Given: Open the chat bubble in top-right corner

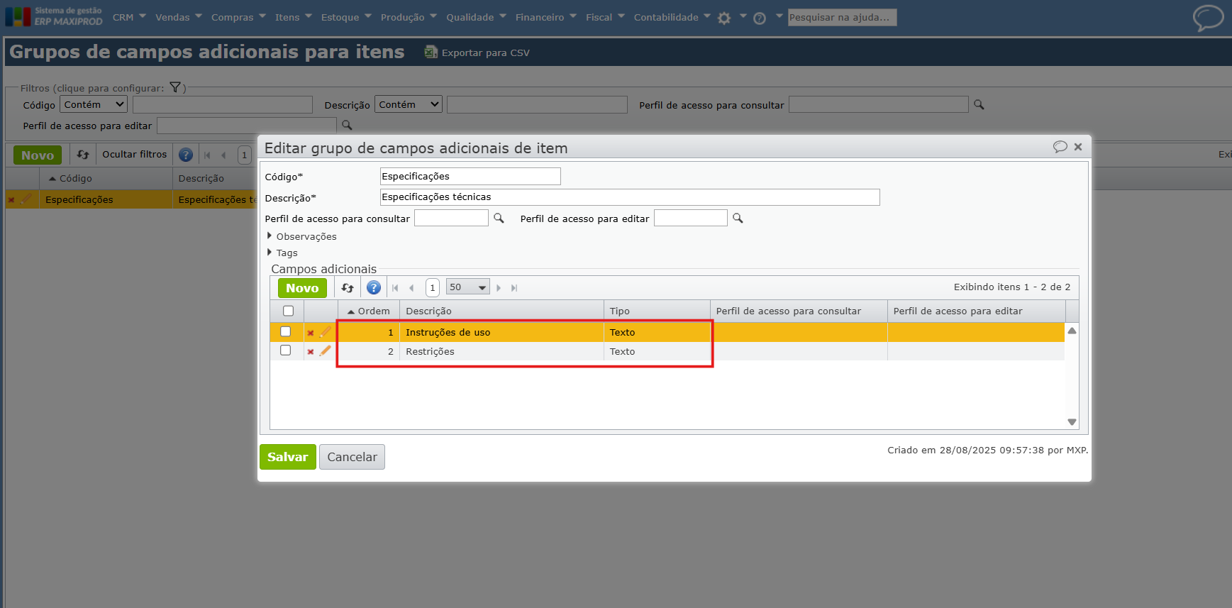Looking at the screenshot, I should click(x=1208, y=18).
